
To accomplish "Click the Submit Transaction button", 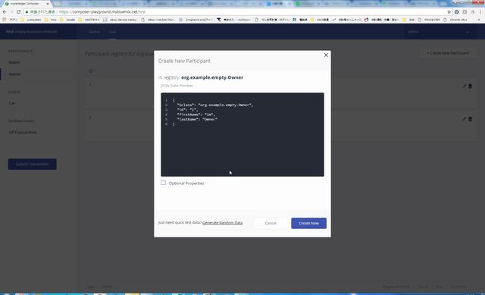I will [32, 164].
